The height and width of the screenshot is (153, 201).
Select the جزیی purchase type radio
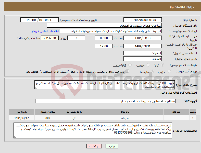tap(169, 71)
